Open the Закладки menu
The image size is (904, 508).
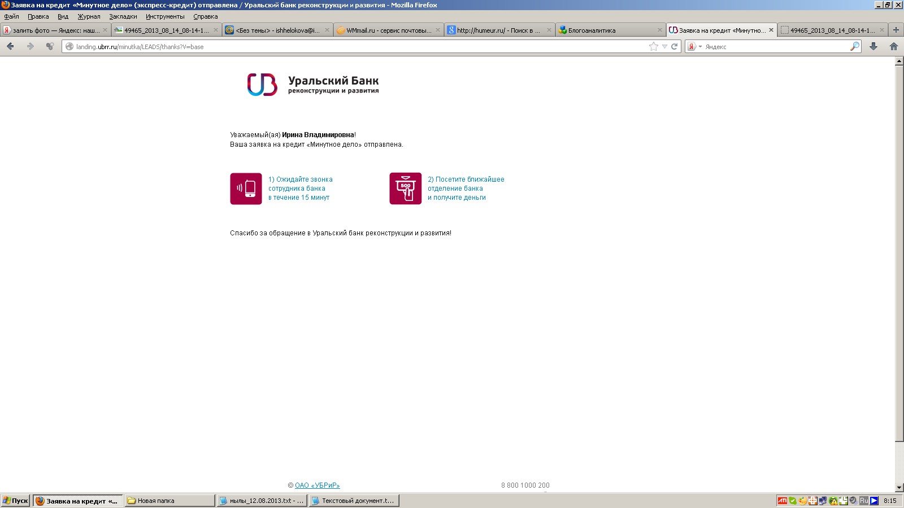tap(123, 16)
